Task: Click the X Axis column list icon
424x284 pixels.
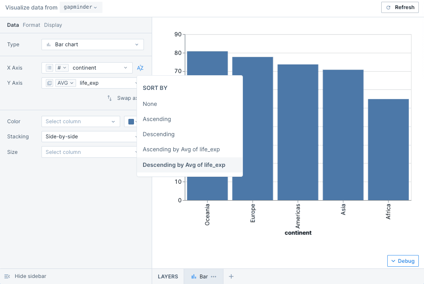Action: tap(49, 68)
